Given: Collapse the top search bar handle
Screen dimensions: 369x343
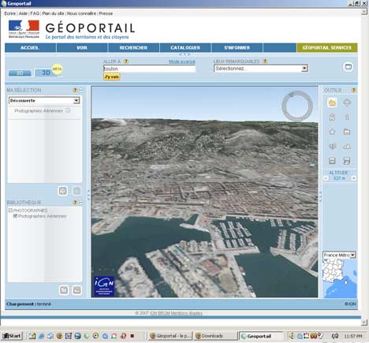Looking at the screenshot, I should 184,54.
